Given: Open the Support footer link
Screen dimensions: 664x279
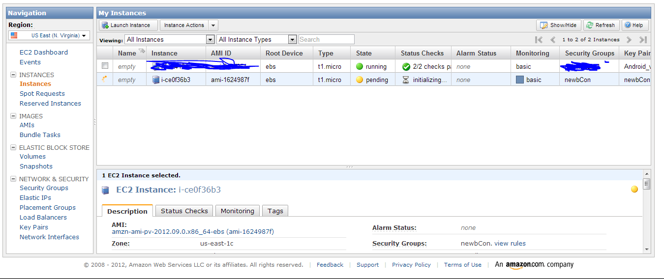Looking at the screenshot, I should pyautogui.click(x=367, y=264).
